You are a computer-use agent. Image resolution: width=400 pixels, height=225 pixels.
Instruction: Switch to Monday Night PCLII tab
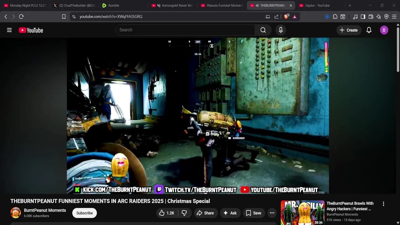[x=25, y=5]
